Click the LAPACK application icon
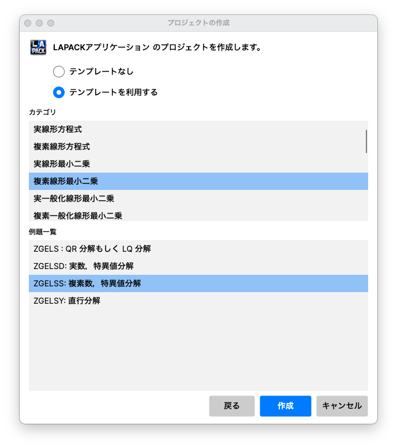 (38, 47)
